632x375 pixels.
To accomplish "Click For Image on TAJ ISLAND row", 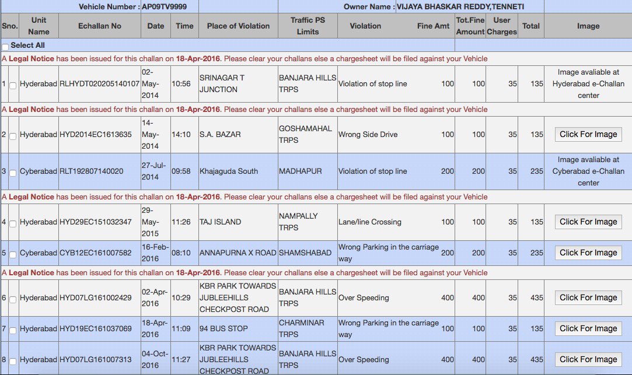I will [588, 222].
